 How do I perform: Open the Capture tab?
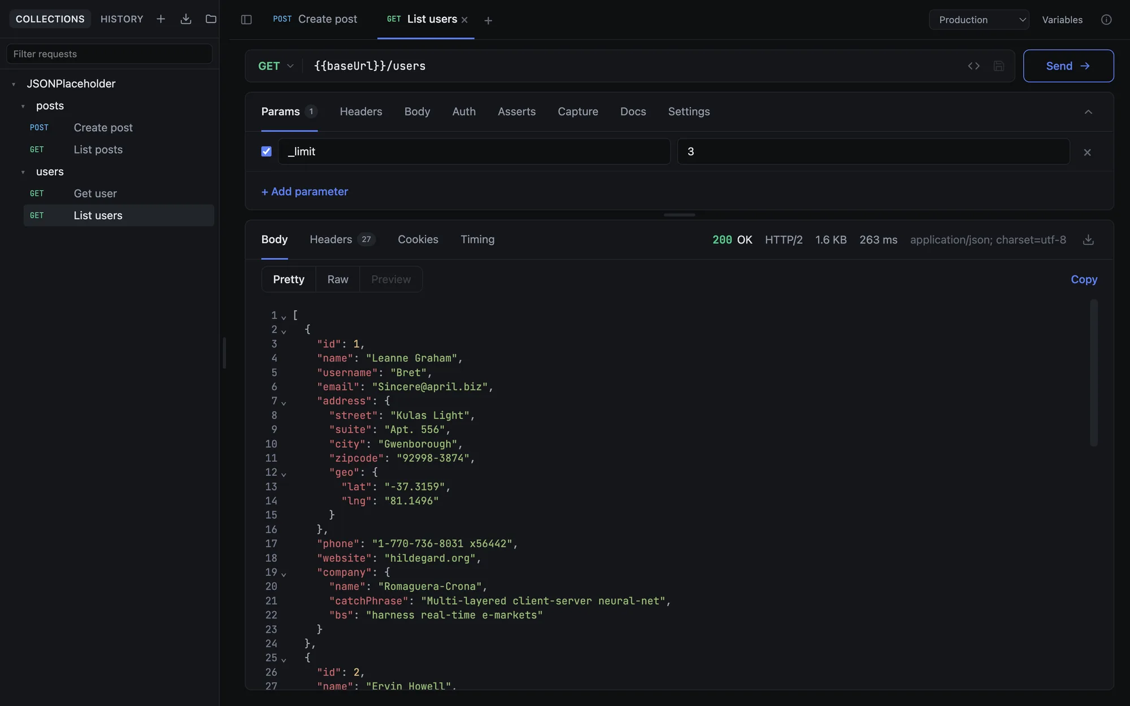(578, 112)
